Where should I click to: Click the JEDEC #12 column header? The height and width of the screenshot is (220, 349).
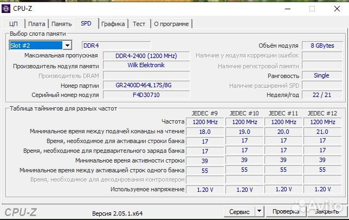tap(322, 113)
